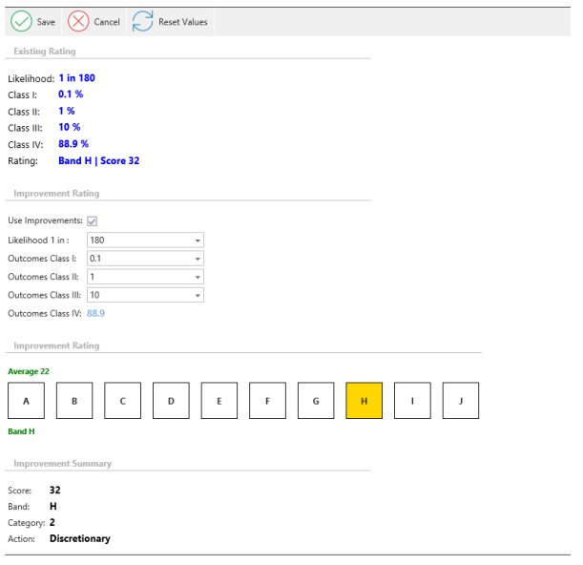The image size is (583, 565).
Task: Click the blue Reset Values arrows icon
Action: (143, 22)
